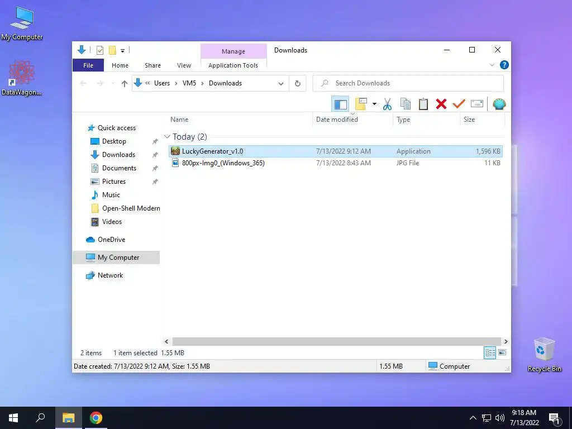Open the Recycle Bin desktop icon
The image size is (572, 429).
pos(544,355)
